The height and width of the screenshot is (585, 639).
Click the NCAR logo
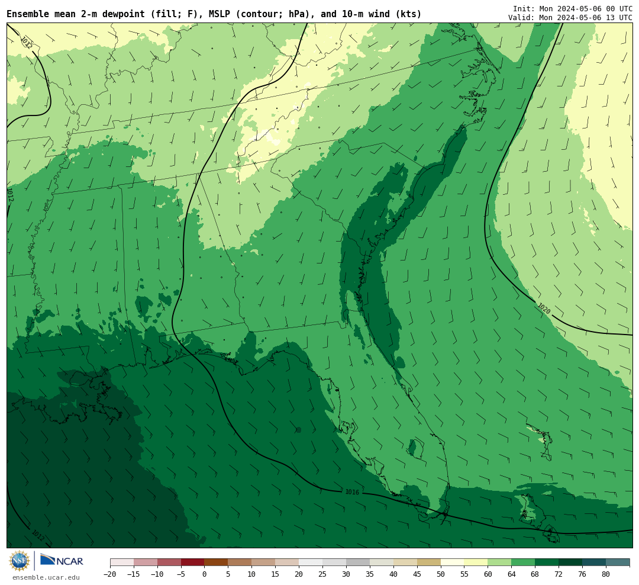pos(62,560)
